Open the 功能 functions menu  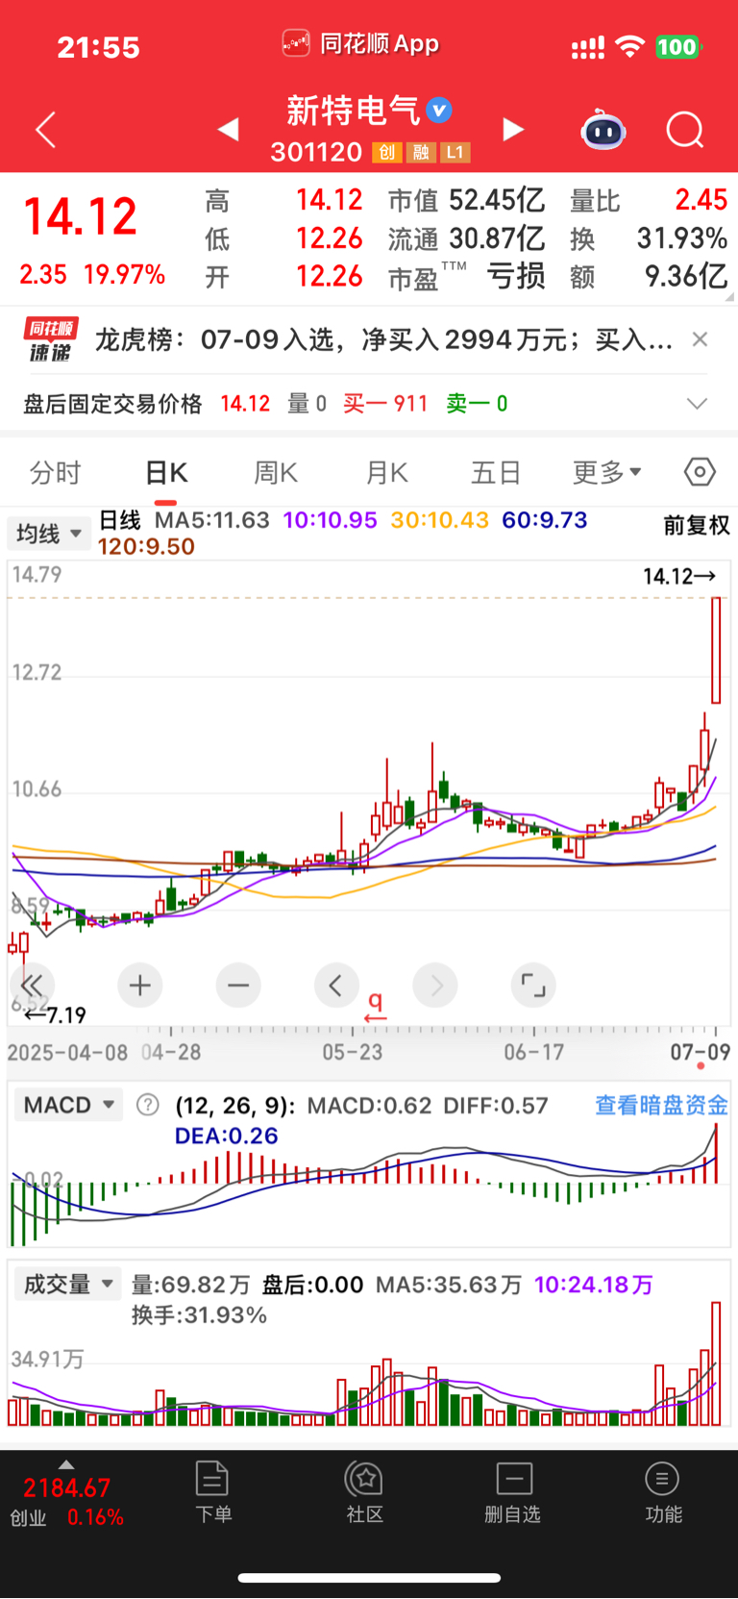[x=662, y=1492]
